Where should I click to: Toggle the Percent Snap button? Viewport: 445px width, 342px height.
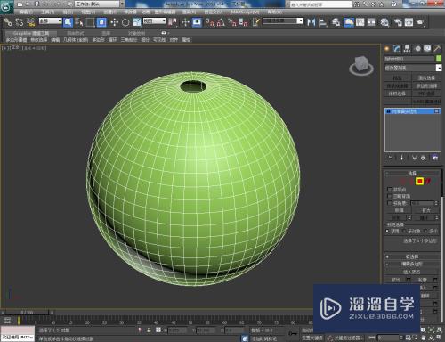tap(232, 22)
